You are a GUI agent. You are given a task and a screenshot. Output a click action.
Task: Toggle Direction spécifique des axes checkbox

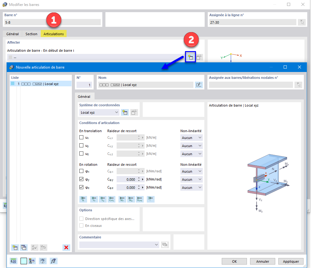click(81, 219)
